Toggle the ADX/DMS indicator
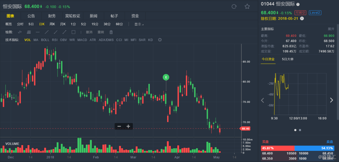The width and height of the screenshot is (339, 162). (x=106, y=40)
